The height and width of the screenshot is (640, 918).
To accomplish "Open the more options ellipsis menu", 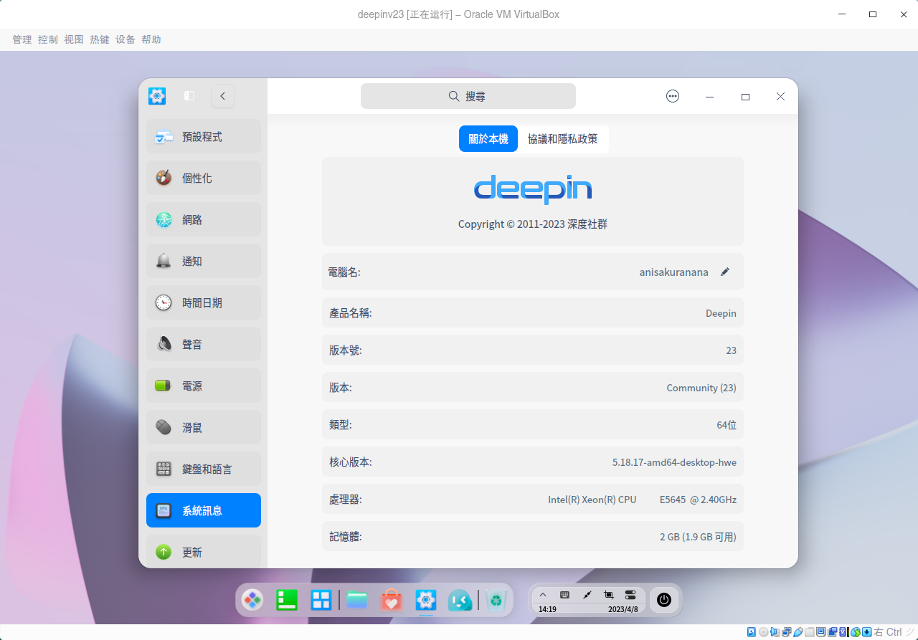I will pos(672,95).
